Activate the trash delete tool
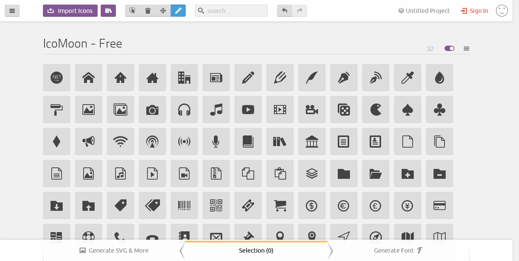Image resolution: width=519 pixels, height=261 pixels. coord(148,11)
